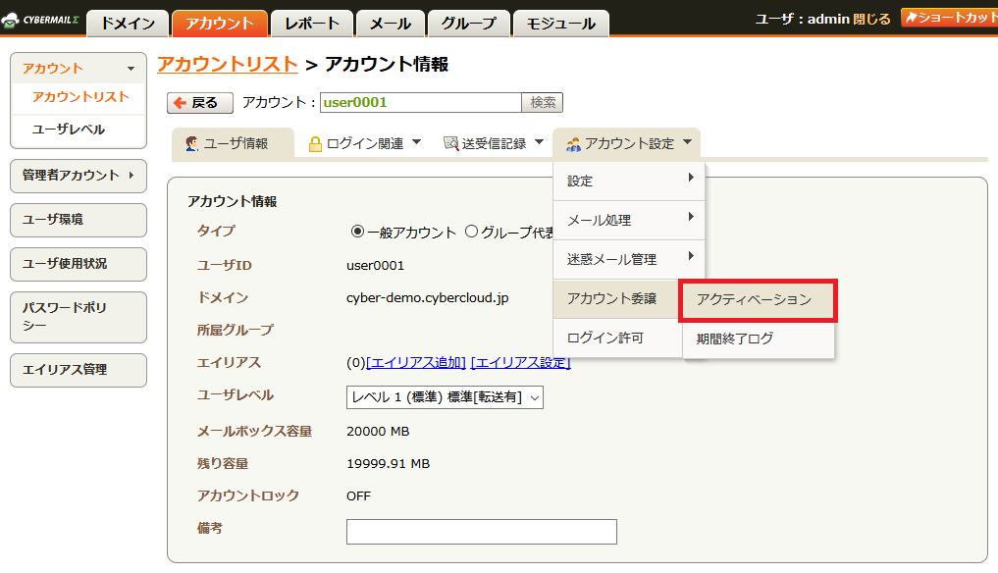Click the 戻る button

(x=200, y=102)
